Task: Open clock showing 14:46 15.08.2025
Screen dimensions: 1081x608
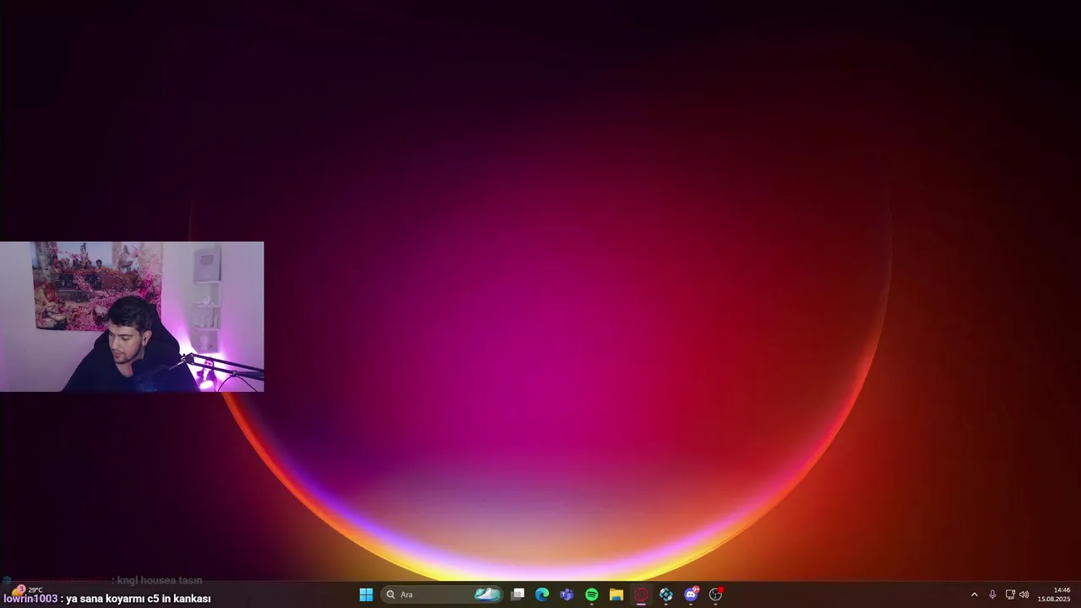Action: (1054, 594)
